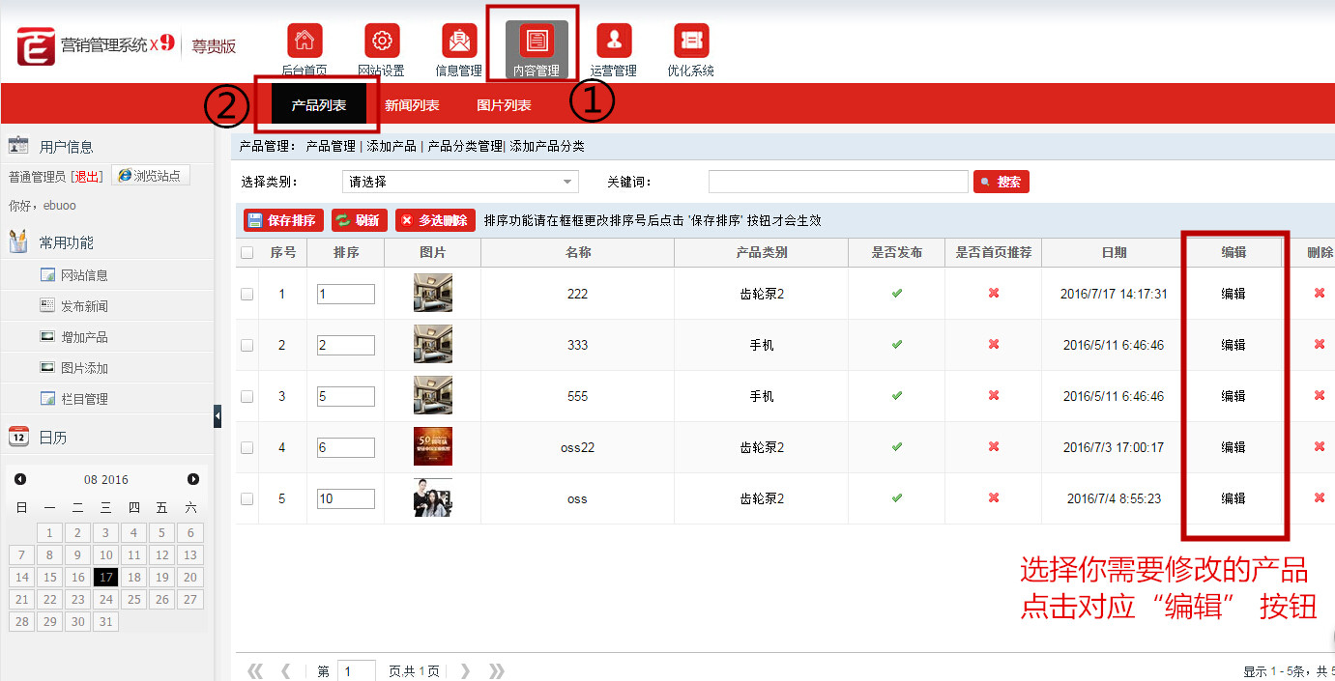Click previous month arrow in calendar
The image size is (1335, 681).
20,479
